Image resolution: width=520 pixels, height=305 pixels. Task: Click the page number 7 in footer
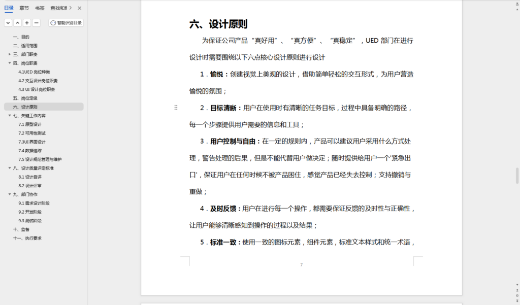point(302,264)
